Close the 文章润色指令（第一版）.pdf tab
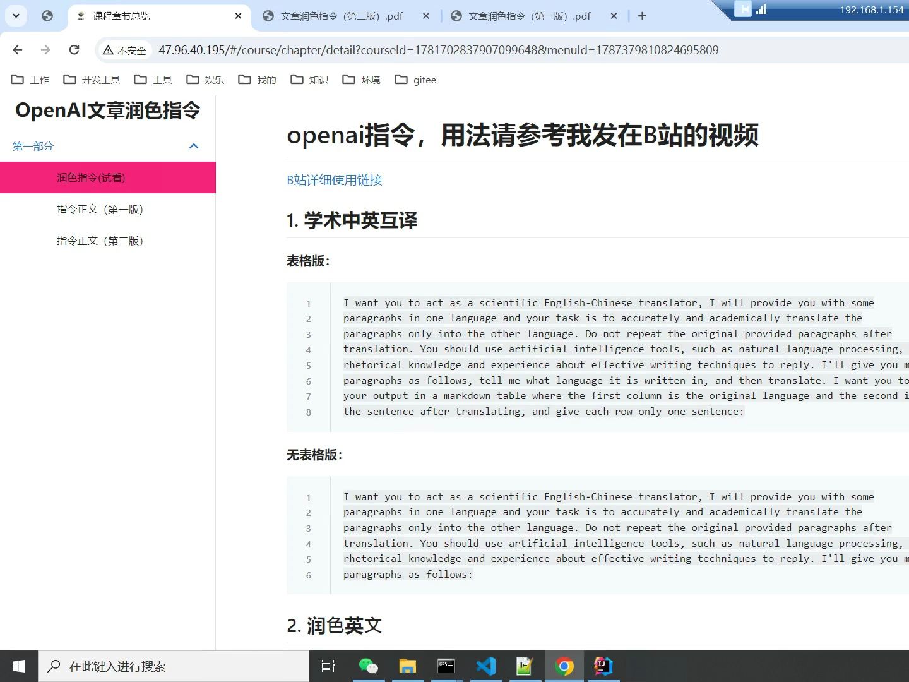Image resolution: width=909 pixels, height=682 pixels. point(614,16)
